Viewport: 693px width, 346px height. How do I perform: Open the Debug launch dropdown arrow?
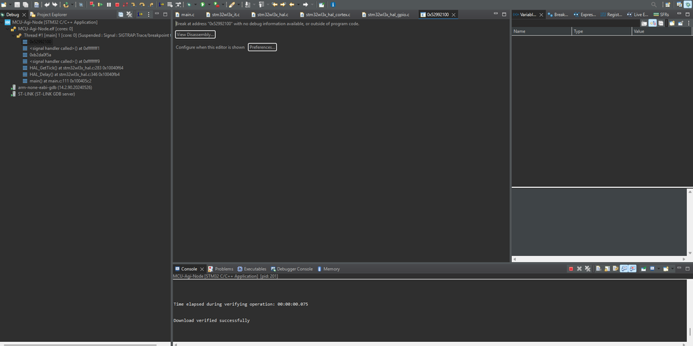tap(195, 4)
